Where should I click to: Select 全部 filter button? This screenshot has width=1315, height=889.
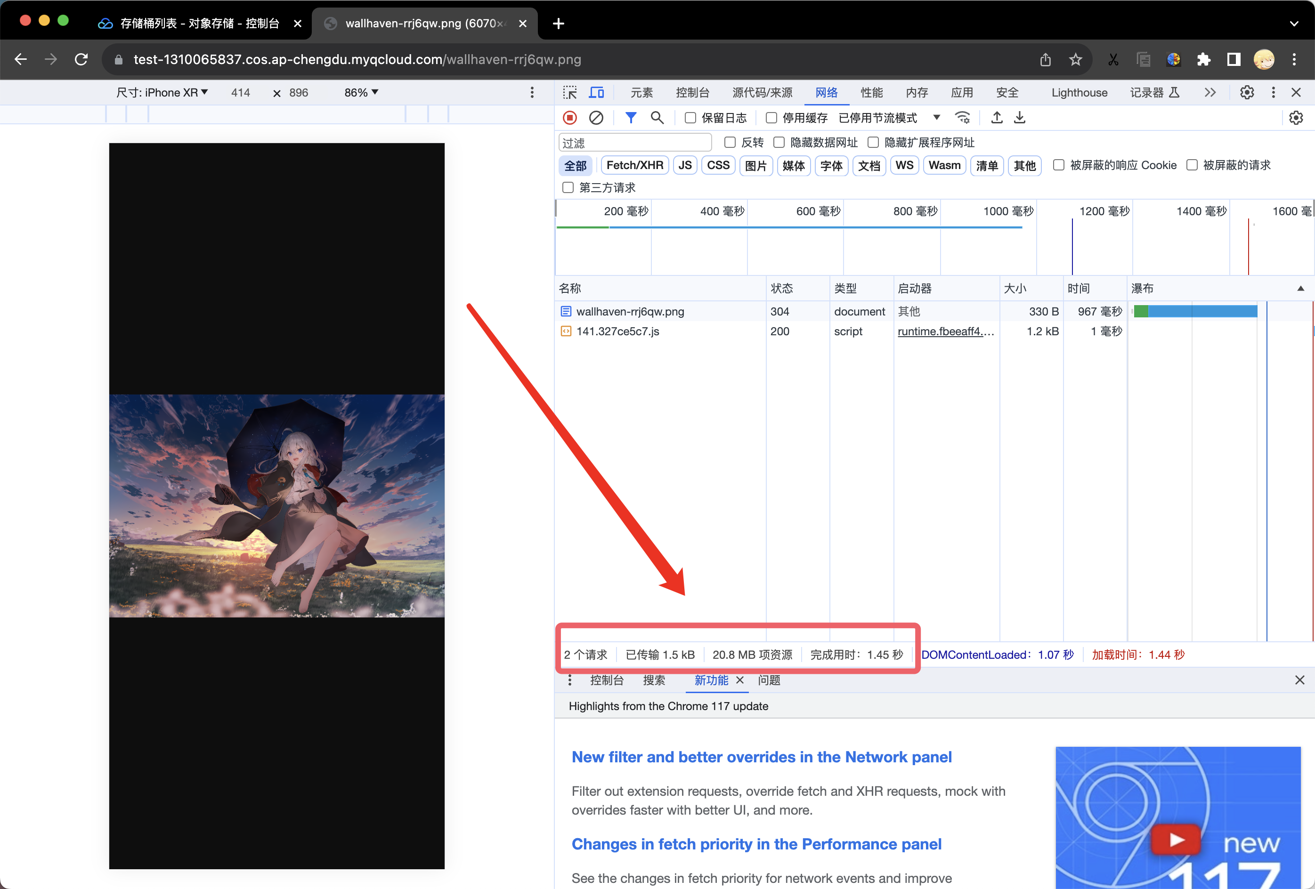(576, 165)
